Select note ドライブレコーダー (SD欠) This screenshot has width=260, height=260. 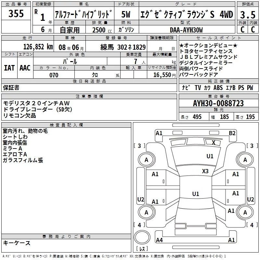point(37,109)
